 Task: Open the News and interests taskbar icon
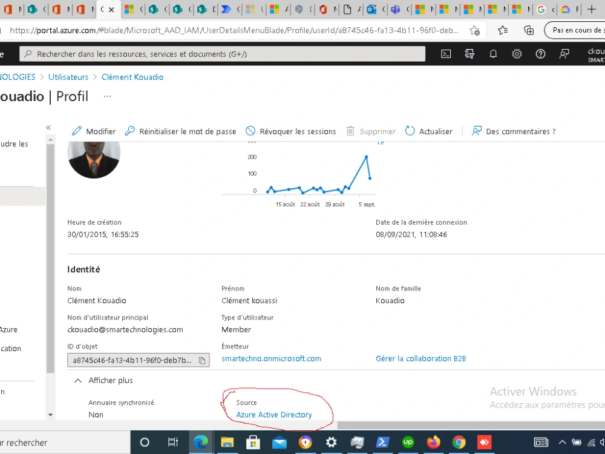541,442
